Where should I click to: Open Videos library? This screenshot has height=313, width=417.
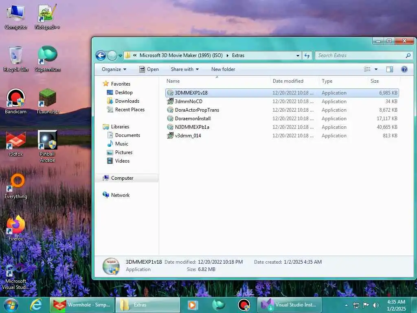click(x=122, y=161)
